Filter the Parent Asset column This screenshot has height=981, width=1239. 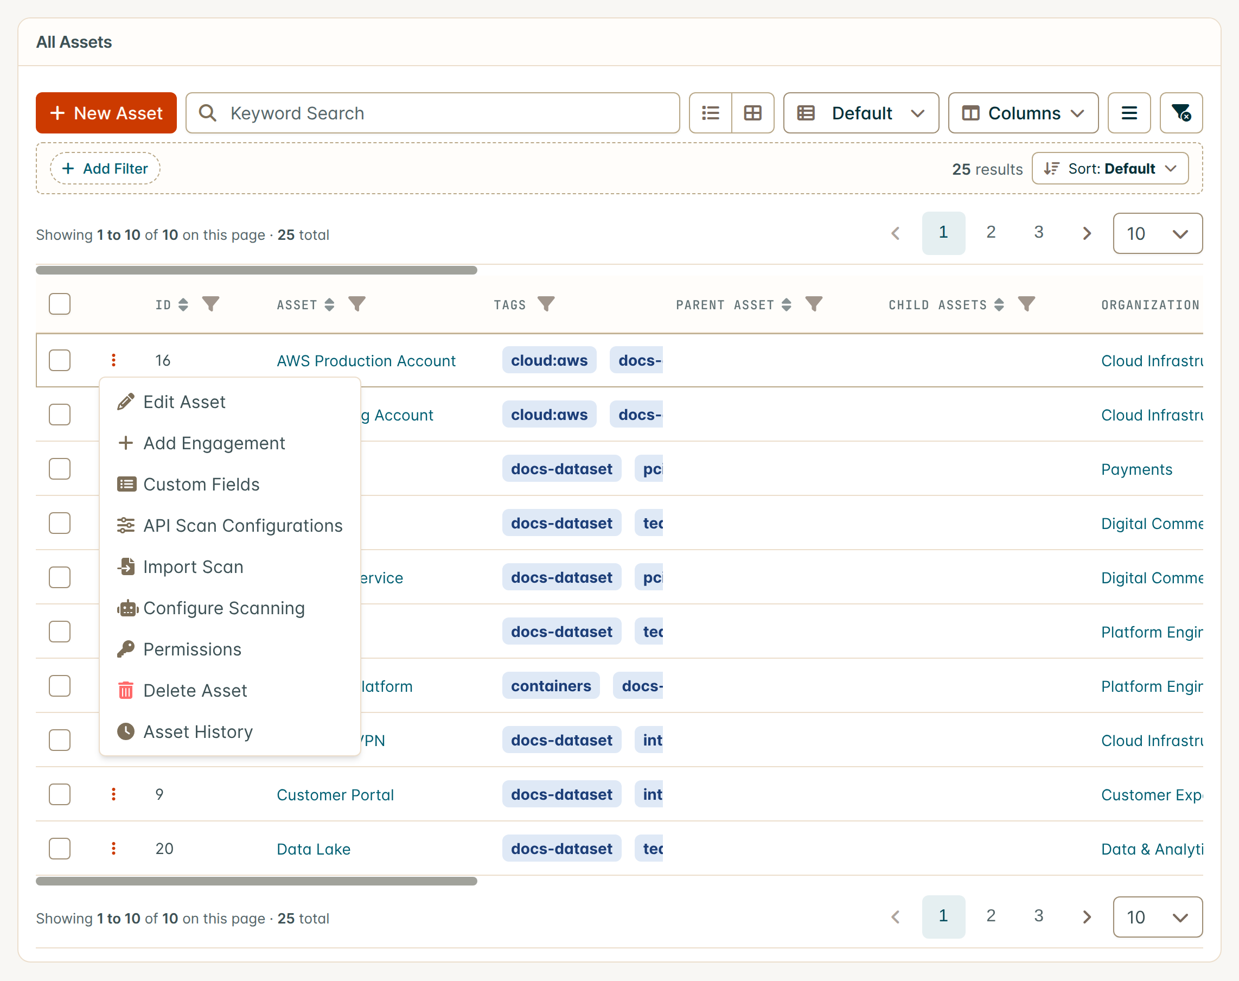[x=814, y=304]
